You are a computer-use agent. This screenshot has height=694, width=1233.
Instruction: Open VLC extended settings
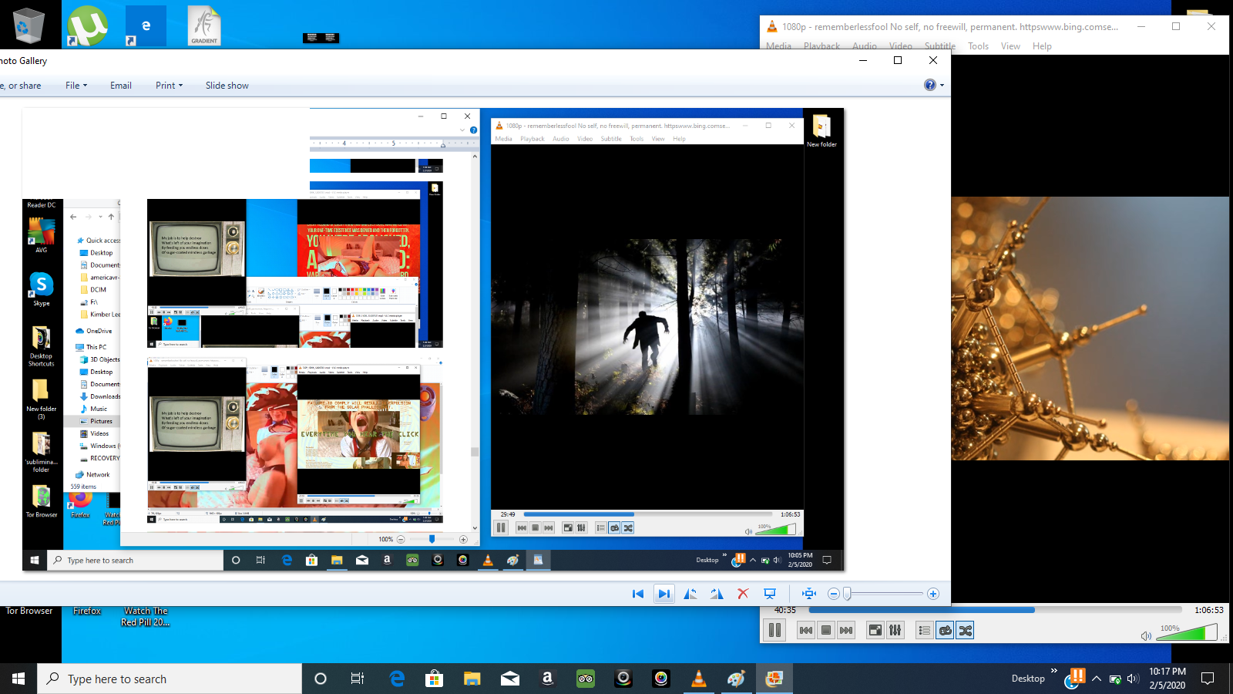pos(895,630)
